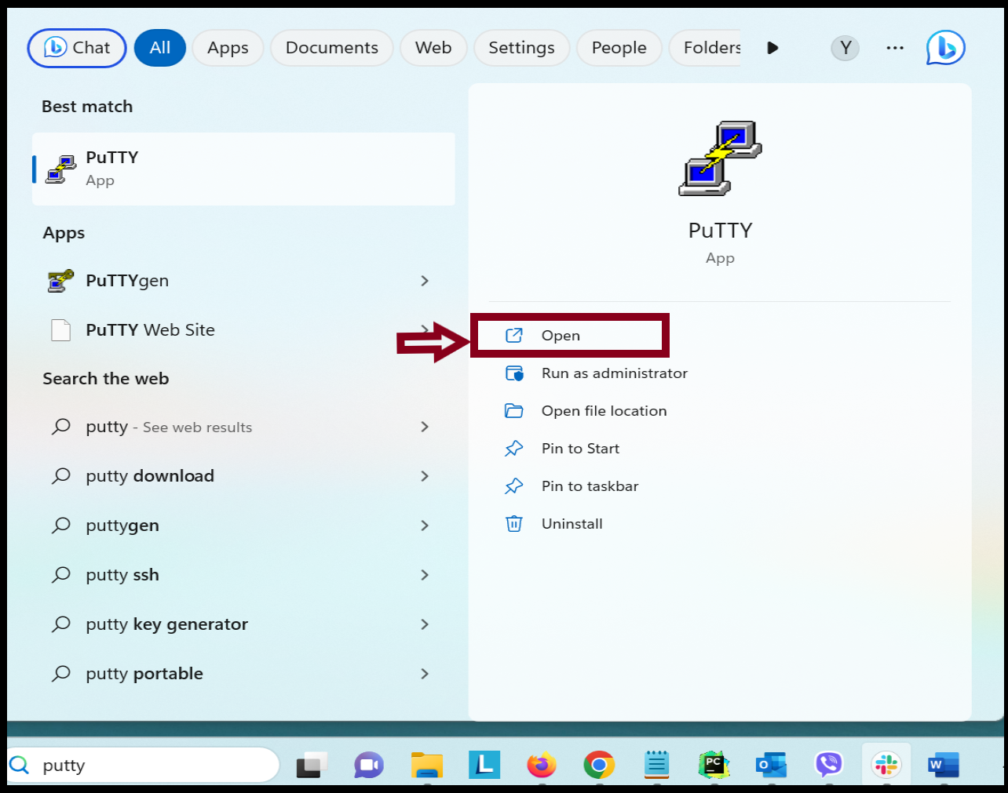Open Slack from the taskbar

886,765
